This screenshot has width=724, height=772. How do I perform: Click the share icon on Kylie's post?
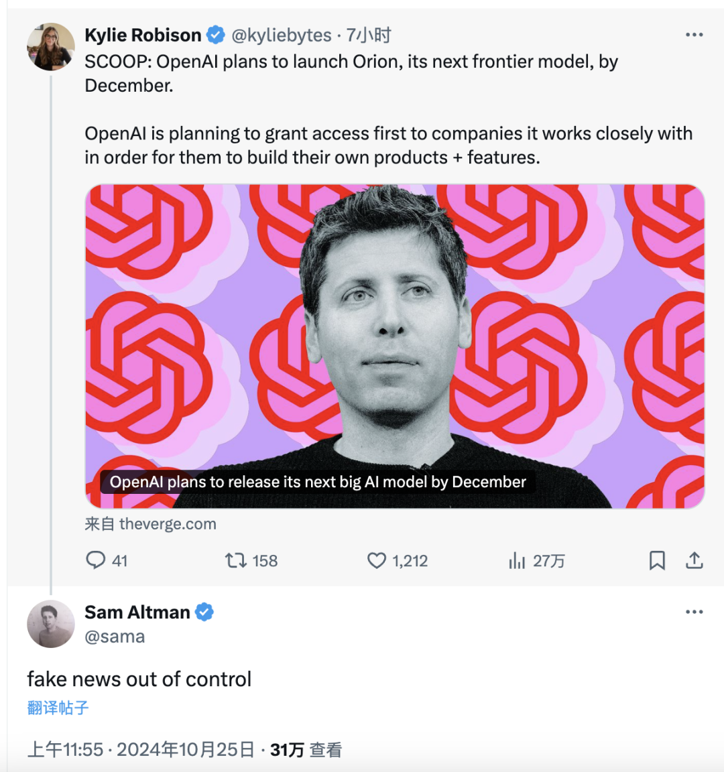coord(695,560)
